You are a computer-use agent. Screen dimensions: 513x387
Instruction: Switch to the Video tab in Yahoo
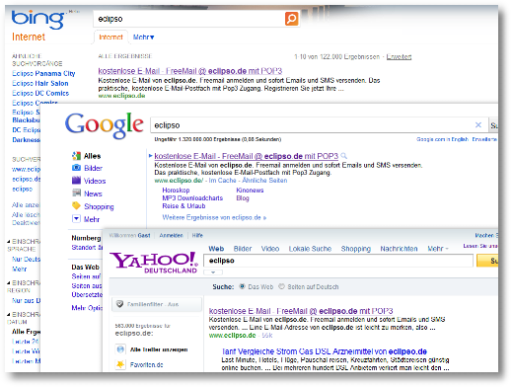click(x=270, y=249)
